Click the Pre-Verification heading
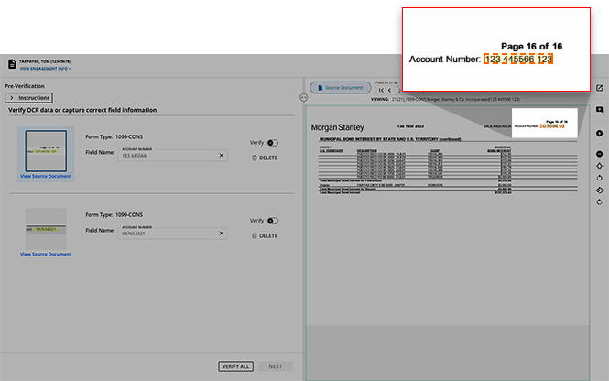This screenshot has height=381, width=609. point(25,86)
